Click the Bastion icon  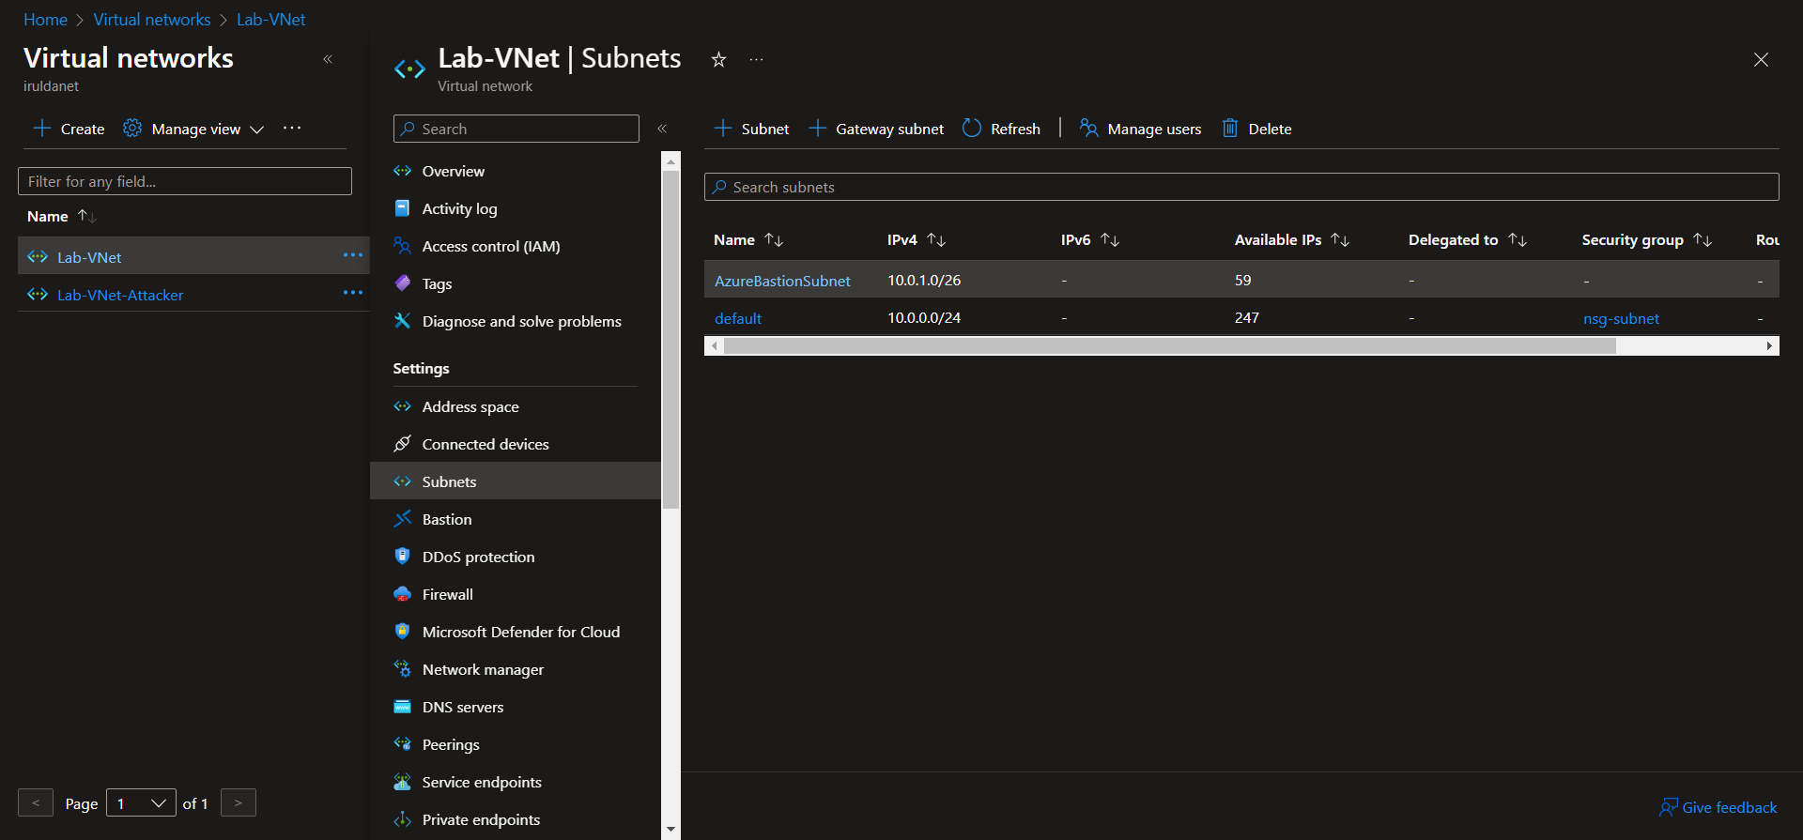403,519
